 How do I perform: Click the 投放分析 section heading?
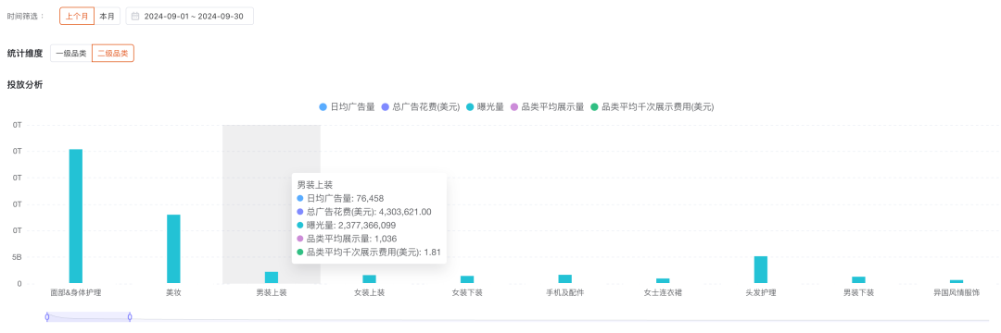coord(25,85)
